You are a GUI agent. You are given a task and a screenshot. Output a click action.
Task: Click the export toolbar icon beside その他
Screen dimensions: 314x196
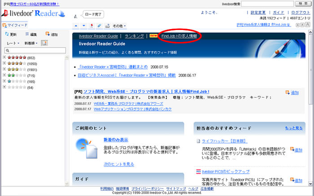pos(107,26)
